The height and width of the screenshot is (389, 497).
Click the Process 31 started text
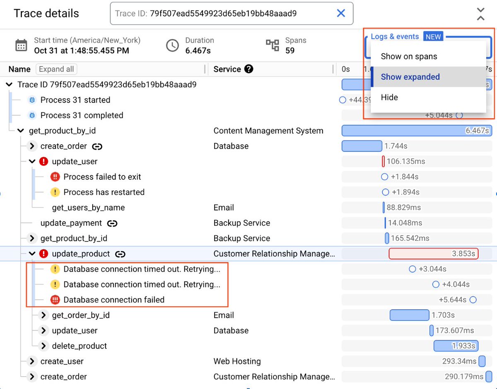point(75,100)
